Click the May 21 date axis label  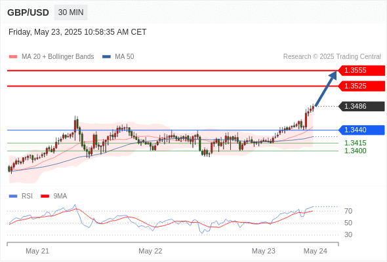pos(37,251)
